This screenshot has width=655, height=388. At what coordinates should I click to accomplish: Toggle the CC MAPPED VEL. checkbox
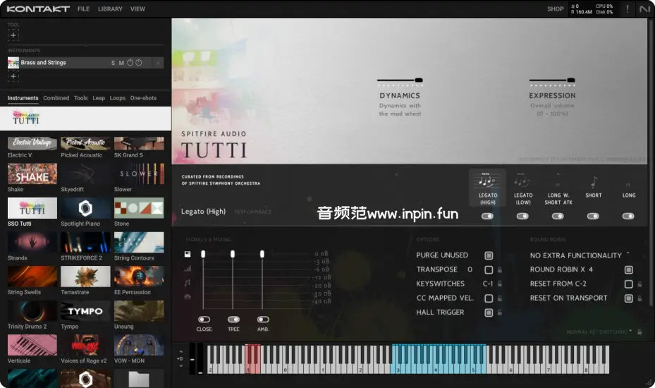tap(489, 298)
